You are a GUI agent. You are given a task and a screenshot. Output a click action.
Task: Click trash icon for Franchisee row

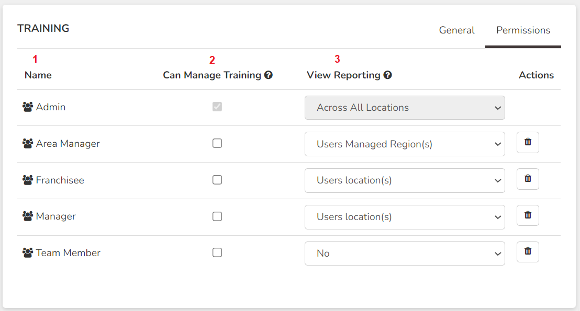(528, 179)
